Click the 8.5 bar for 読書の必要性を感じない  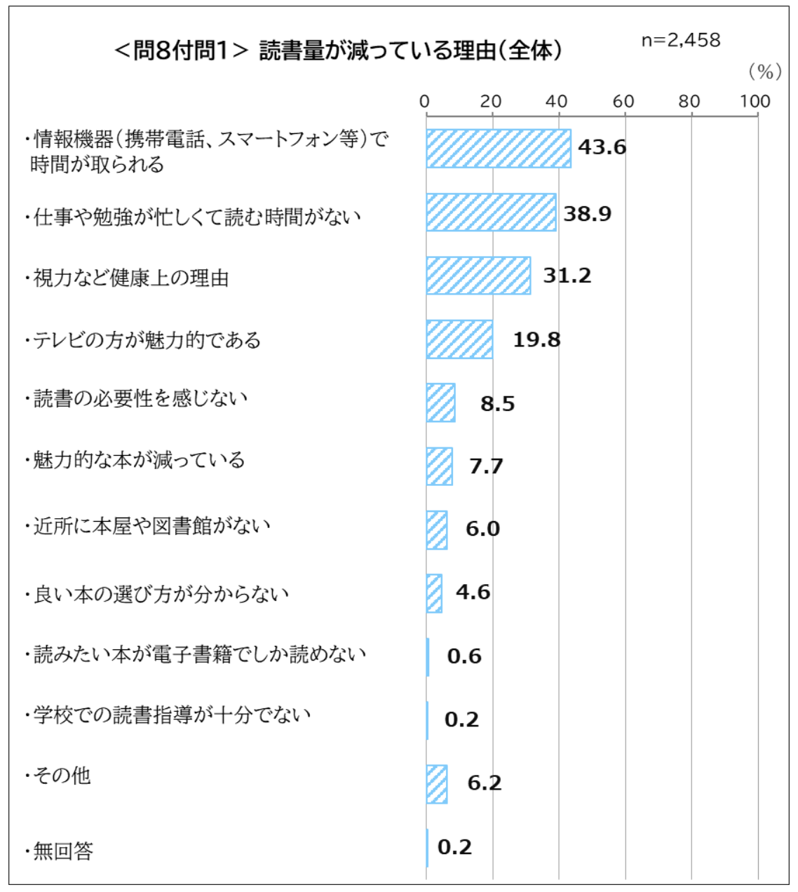(x=440, y=403)
